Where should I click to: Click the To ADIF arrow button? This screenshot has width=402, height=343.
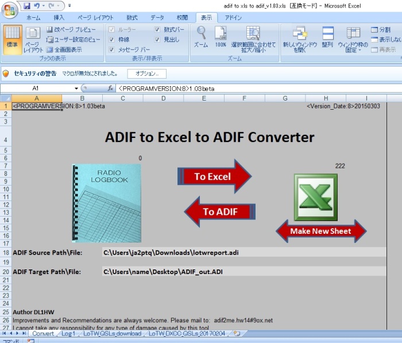[220, 211]
